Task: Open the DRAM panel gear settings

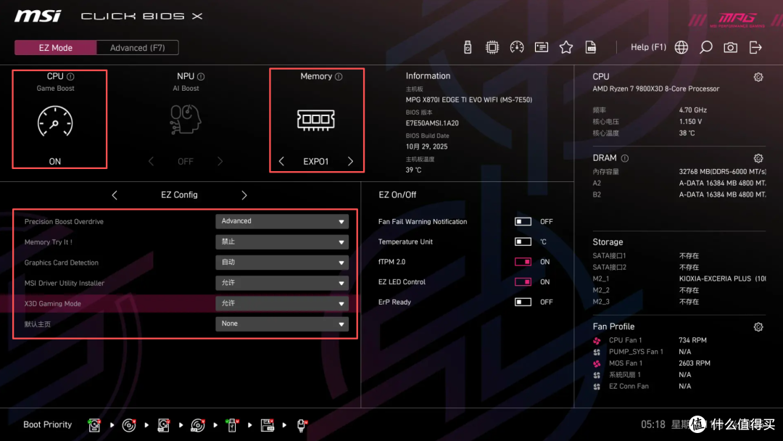Action: (758, 158)
